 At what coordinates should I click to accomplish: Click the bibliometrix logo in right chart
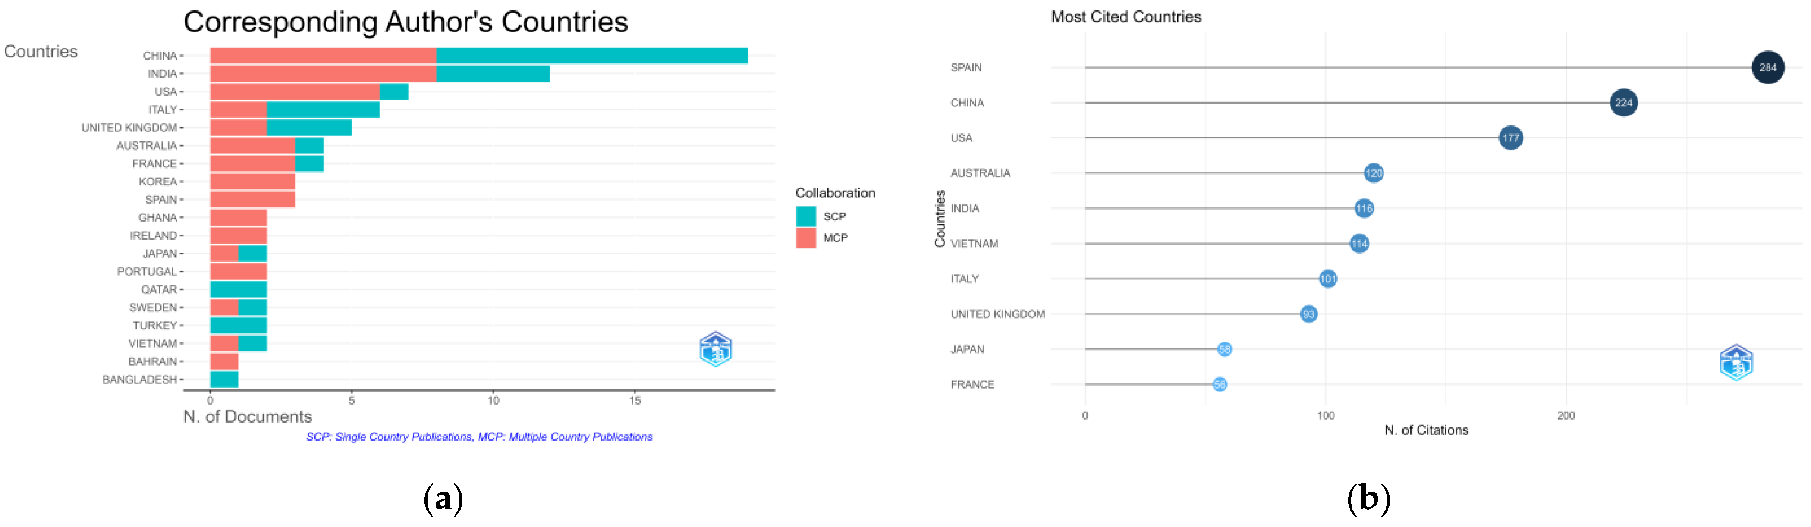(1736, 363)
